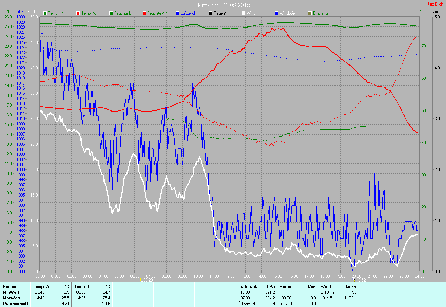
Task: Click the '18:00' label on the time axis
Action: tap(325, 276)
